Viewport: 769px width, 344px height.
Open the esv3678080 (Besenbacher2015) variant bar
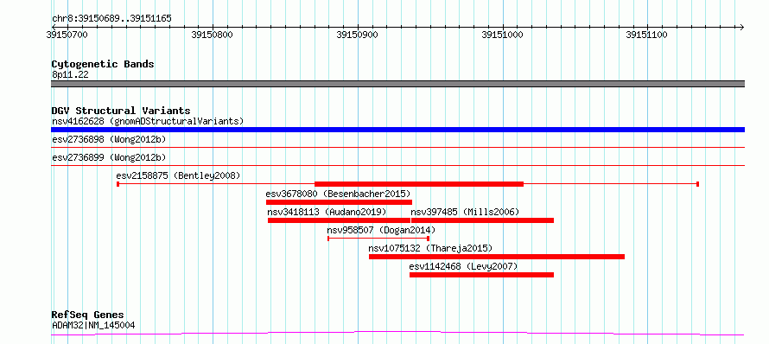(339, 202)
